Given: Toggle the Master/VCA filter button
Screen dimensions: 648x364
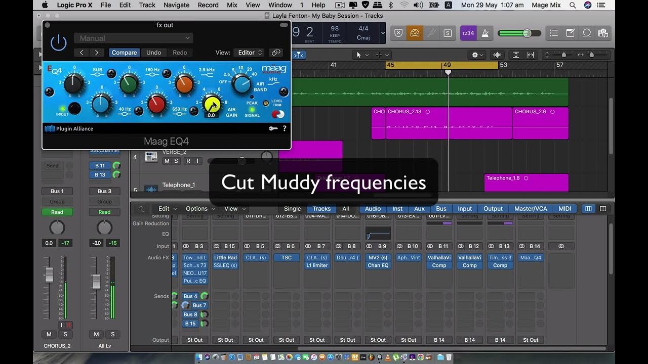Looking at the screenshot, I should click(x=531, y=208).
